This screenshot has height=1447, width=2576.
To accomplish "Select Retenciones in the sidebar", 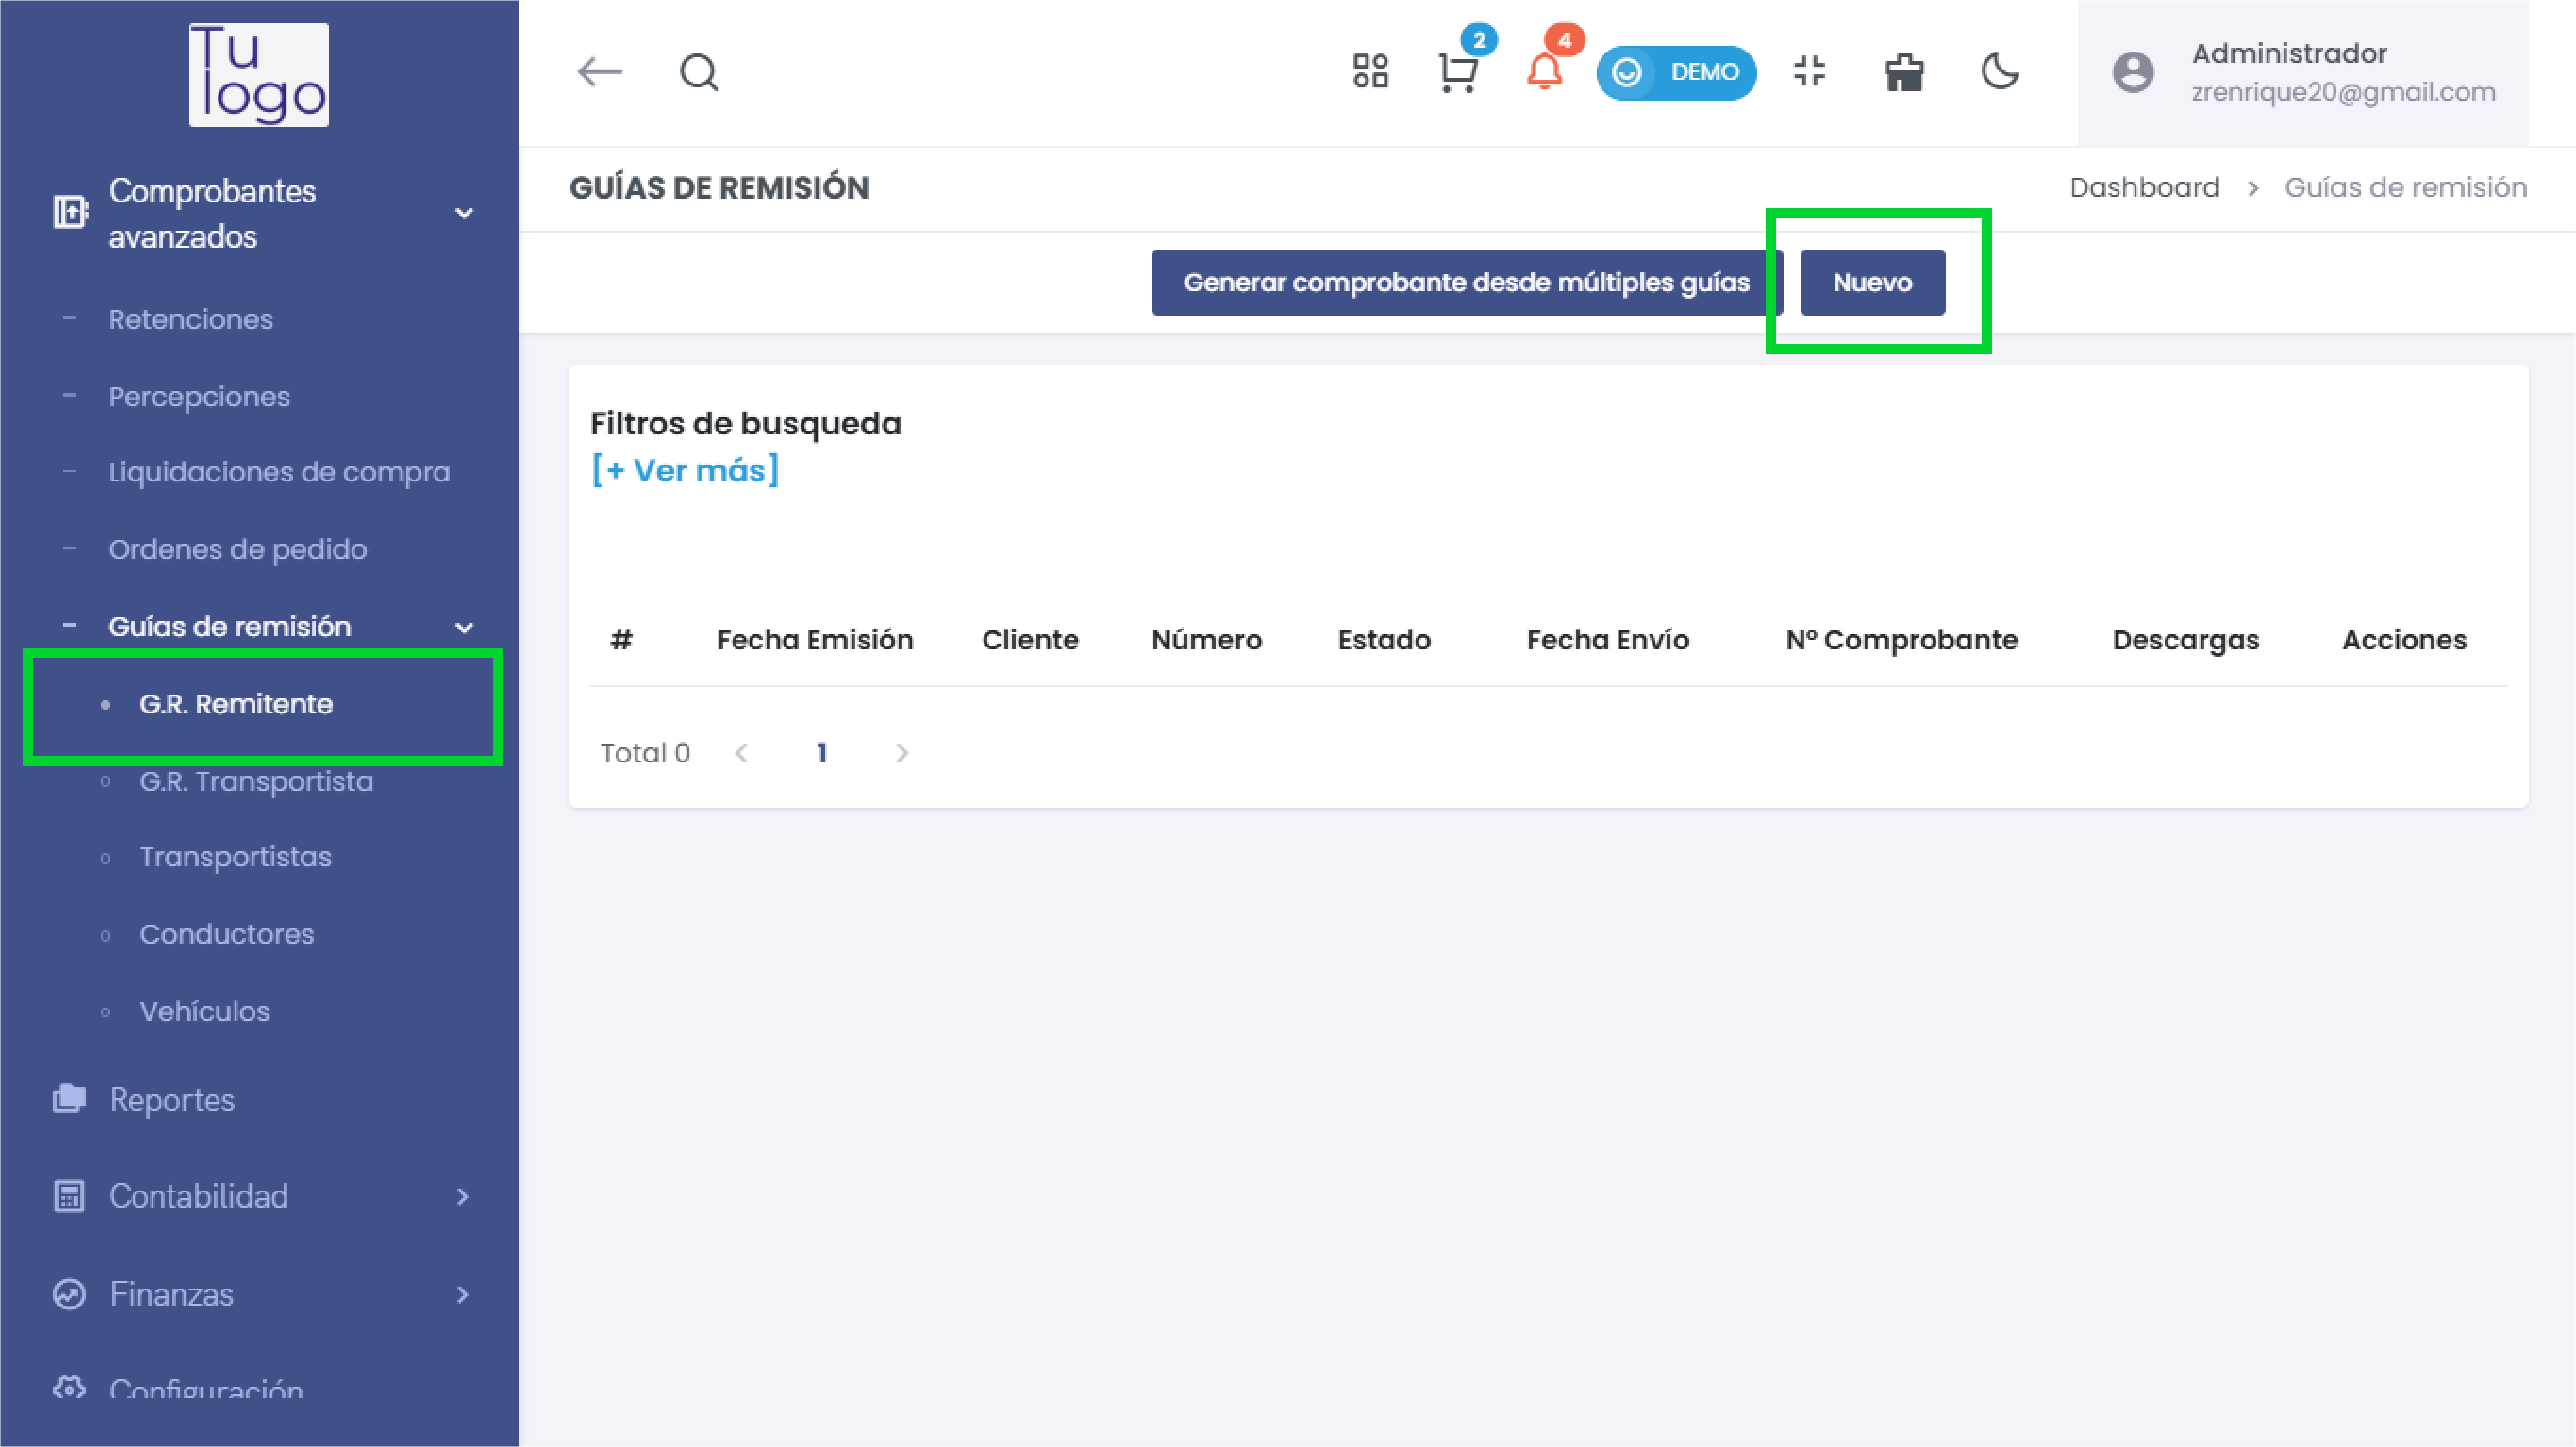I will (190, 319).
